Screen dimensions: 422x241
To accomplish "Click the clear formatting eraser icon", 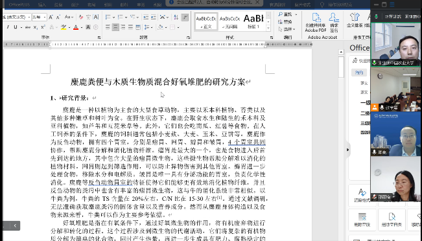I will click(81, 17).
